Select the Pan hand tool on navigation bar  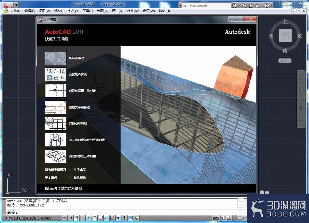(x=301, y=89)
